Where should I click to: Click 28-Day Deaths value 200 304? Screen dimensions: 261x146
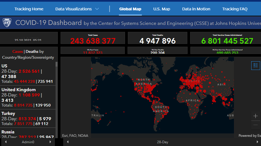coord(157,53)
